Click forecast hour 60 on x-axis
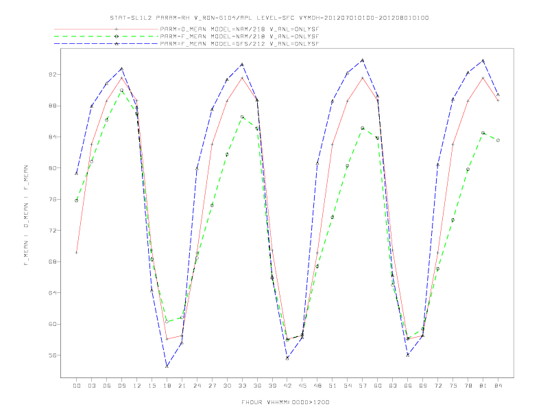 pos(378,386)
